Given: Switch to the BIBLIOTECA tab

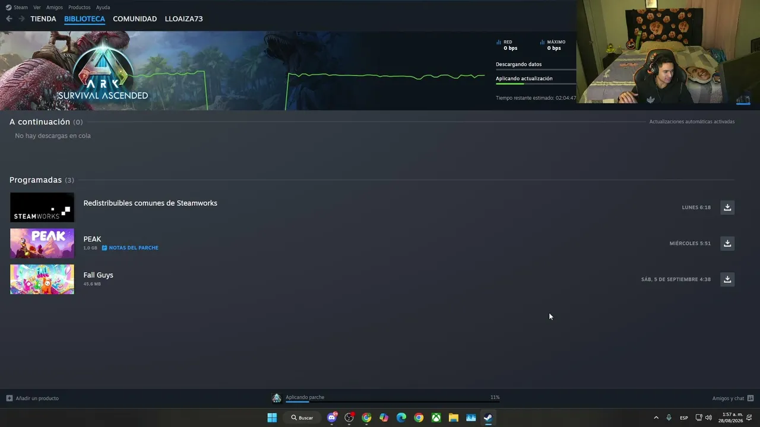Looking at the screenshot, I should 84,19.
